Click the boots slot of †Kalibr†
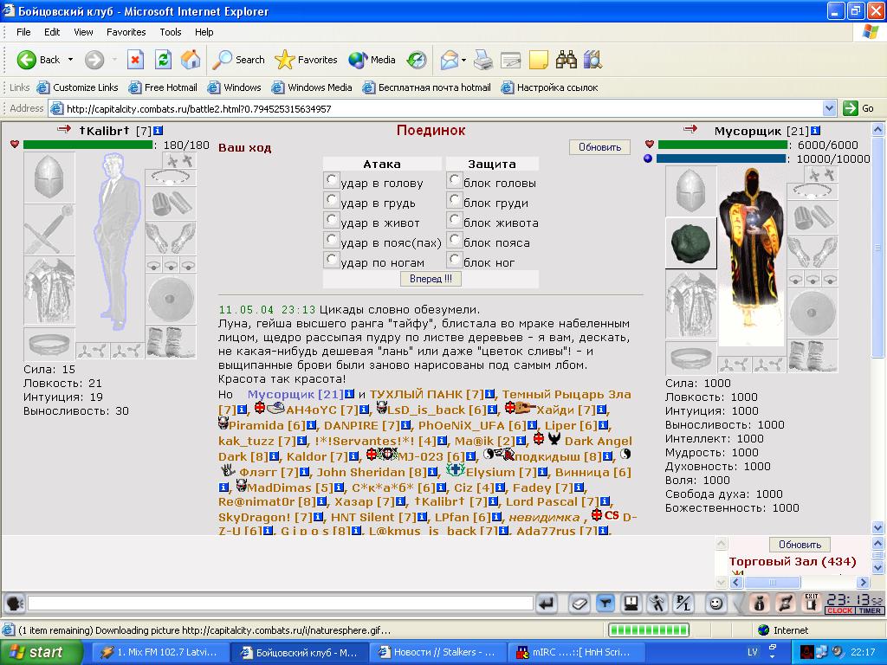 tap(171, 341)
